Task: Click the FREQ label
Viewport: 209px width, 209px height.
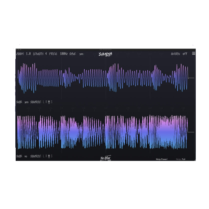Action: tap(53, 54)
